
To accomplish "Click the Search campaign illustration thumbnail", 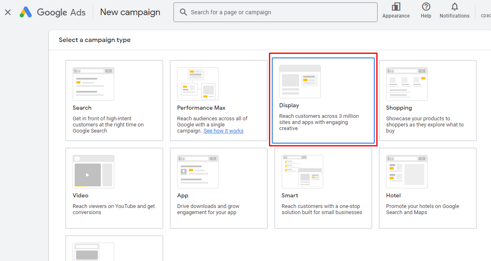I will [x=93, y=84].
